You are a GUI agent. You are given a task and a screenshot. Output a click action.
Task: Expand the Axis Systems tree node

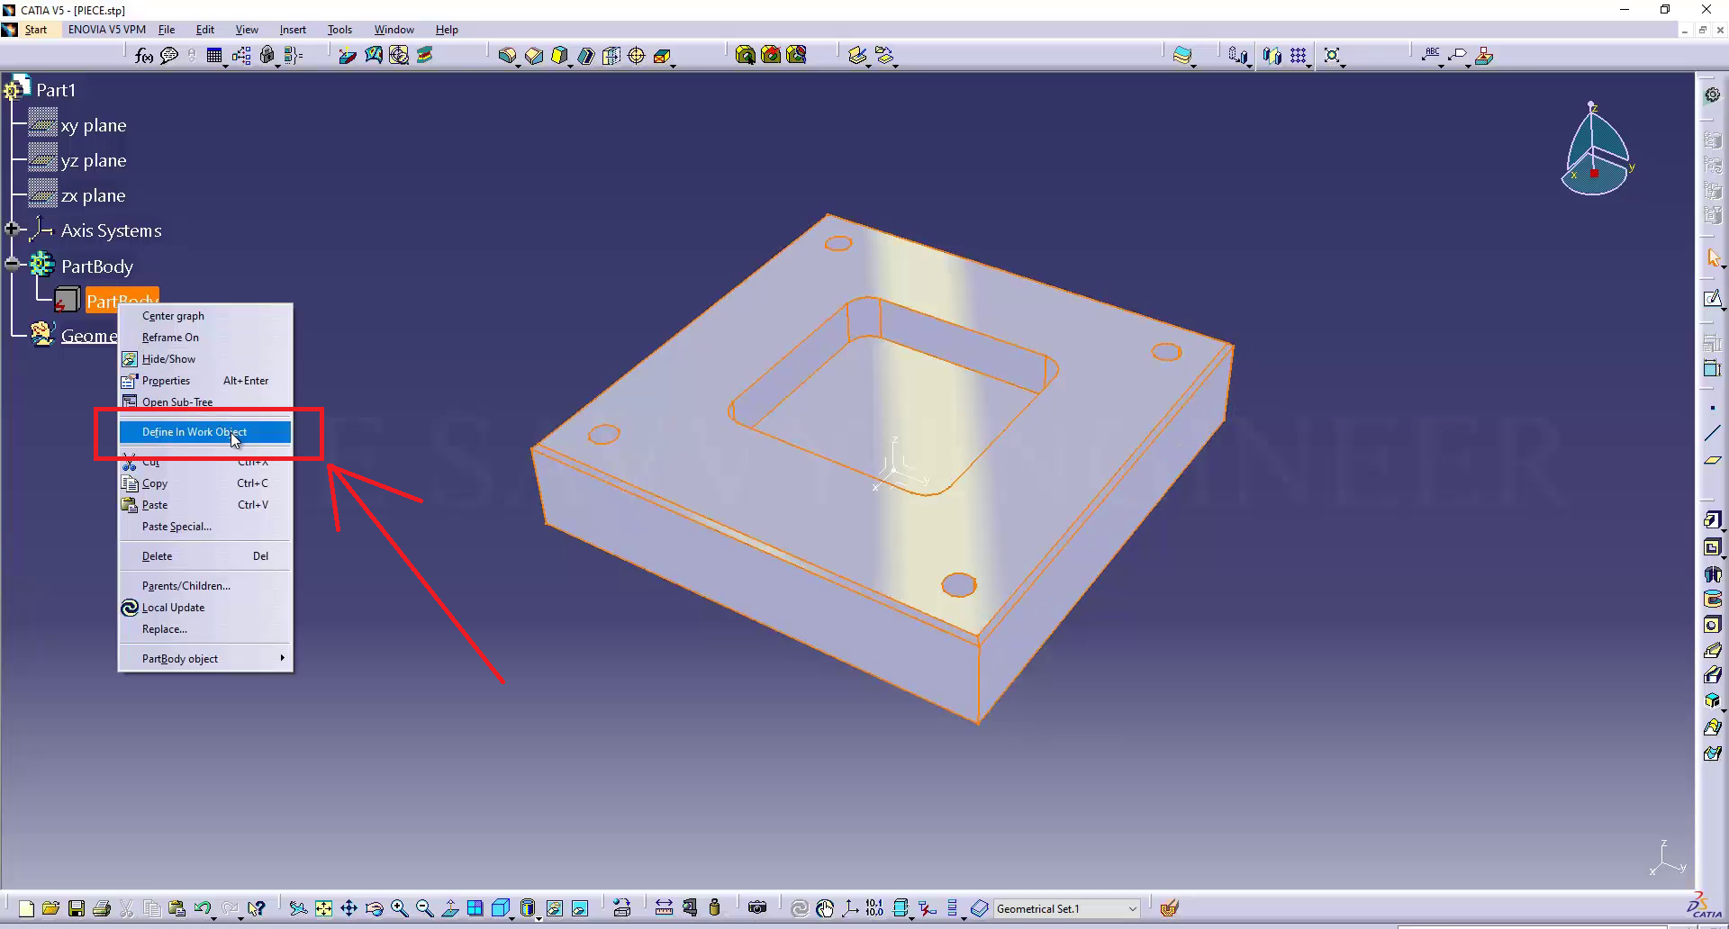[12, 230]
